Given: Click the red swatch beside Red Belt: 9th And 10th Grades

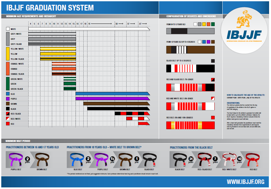Looking at the screenshot, I should click(213, 118).
